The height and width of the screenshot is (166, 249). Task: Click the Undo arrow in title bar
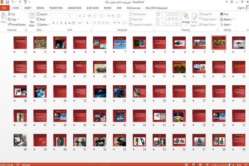tap(12, 2)
